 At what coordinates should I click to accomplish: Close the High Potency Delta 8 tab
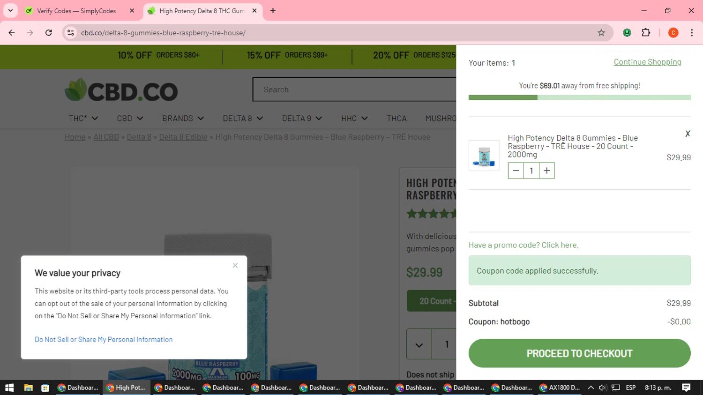click(x=254, y=10)
